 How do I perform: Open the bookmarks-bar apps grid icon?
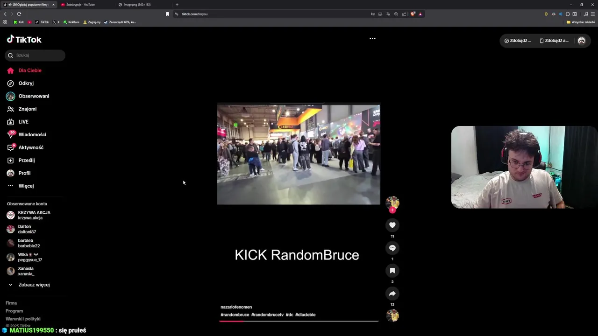click(x=5, y=22)
